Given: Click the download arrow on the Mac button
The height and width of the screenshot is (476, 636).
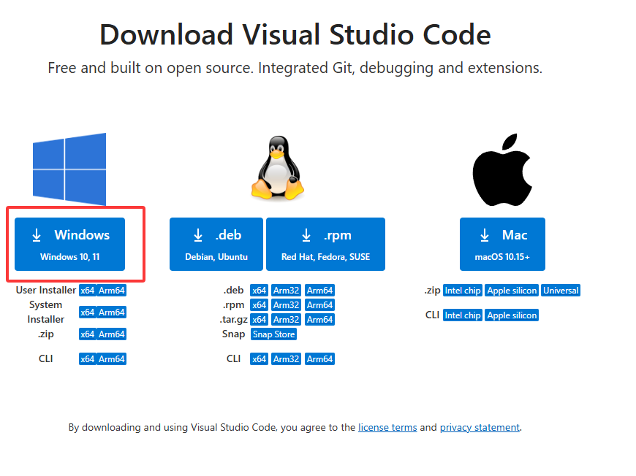Looking at the screenshot, I should point(483,234).
